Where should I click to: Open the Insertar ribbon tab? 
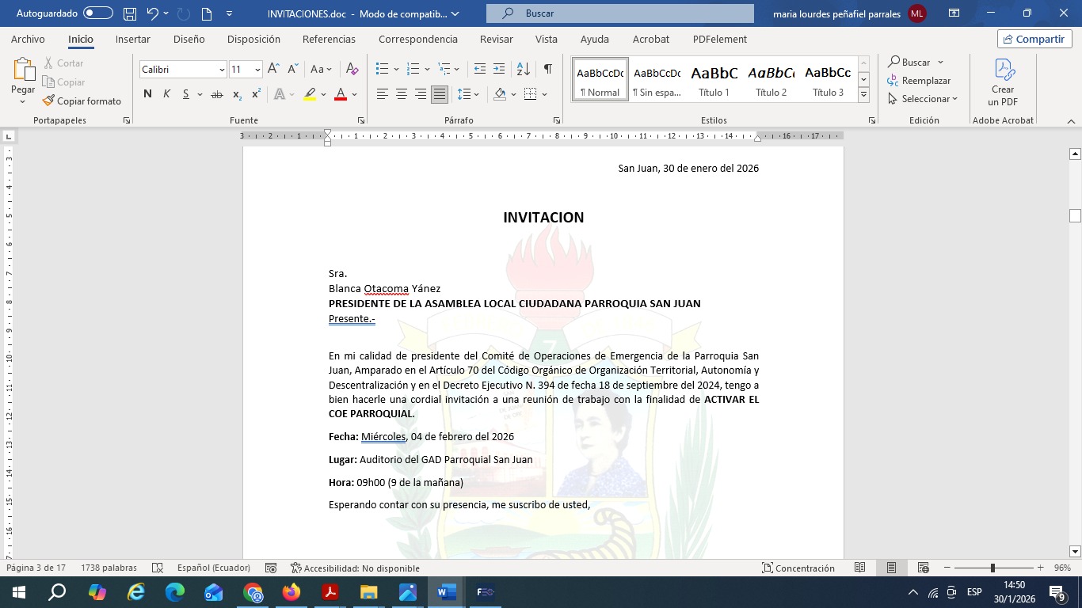click(x=132, y=40)
